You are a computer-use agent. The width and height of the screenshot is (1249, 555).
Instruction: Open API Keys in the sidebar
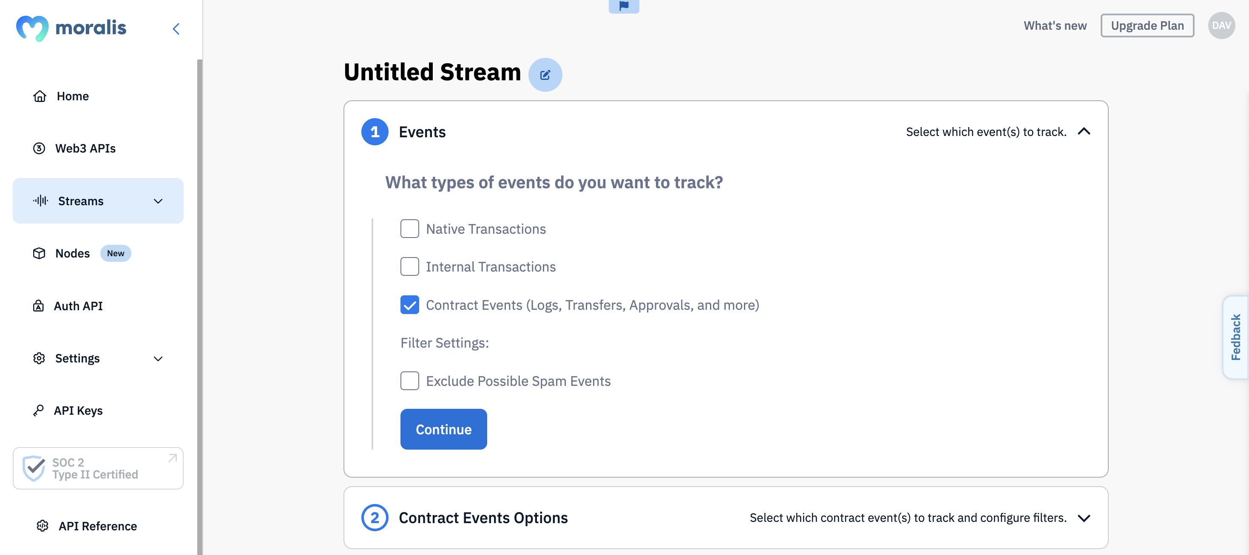(98, 411)
